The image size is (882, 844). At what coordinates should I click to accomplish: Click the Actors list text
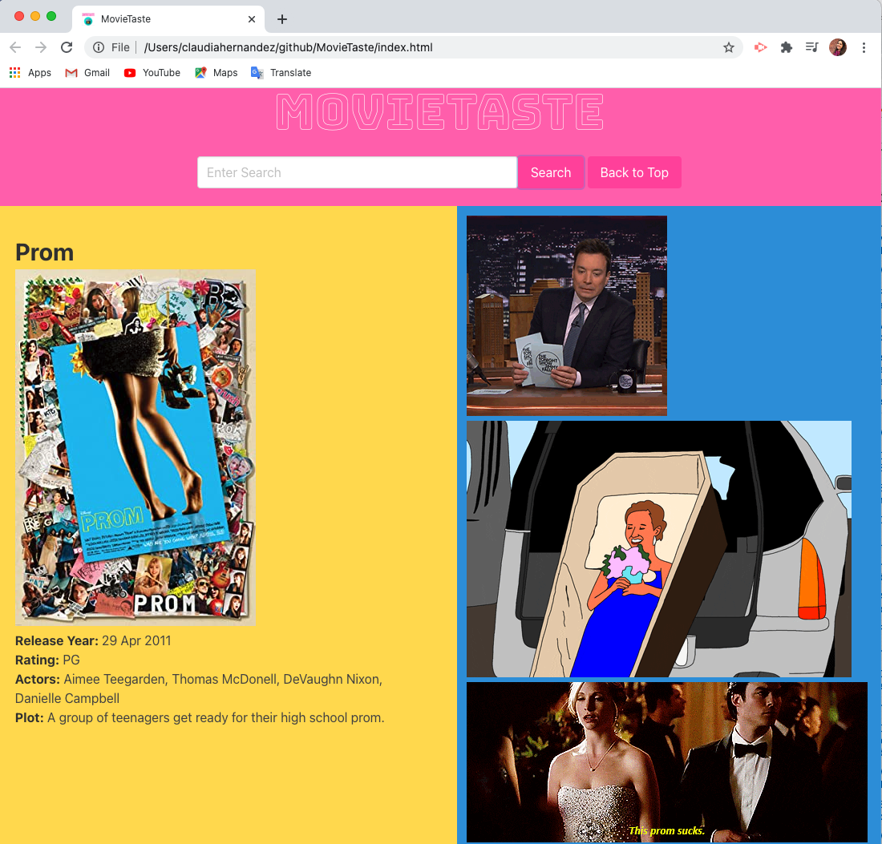(x=199, y=689)
